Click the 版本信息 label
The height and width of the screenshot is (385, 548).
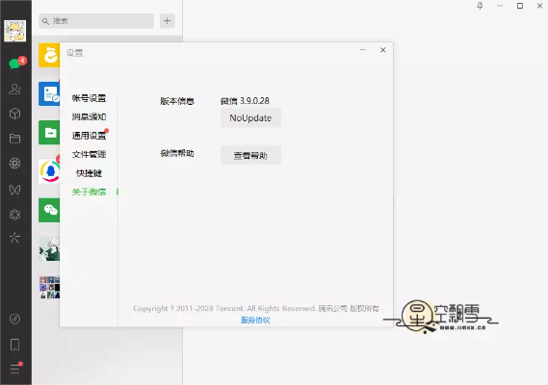[177, 101]
